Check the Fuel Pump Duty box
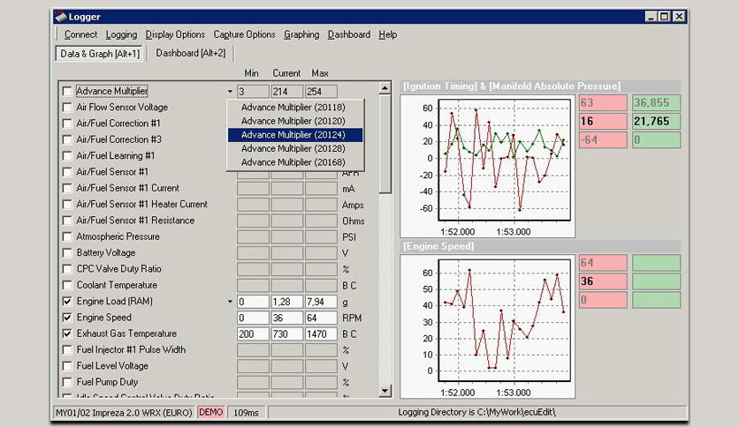 pyautogui.click(x=67, y=382)
